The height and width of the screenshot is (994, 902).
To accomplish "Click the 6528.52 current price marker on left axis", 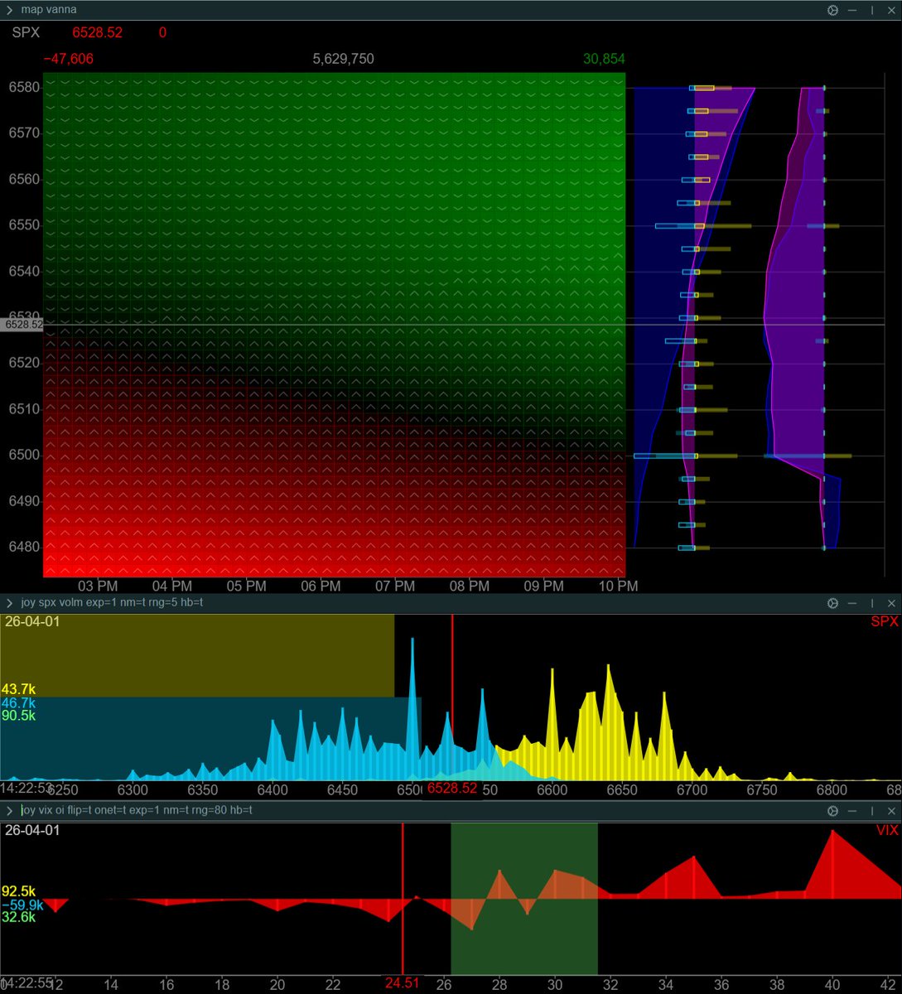I will [22, 326].
